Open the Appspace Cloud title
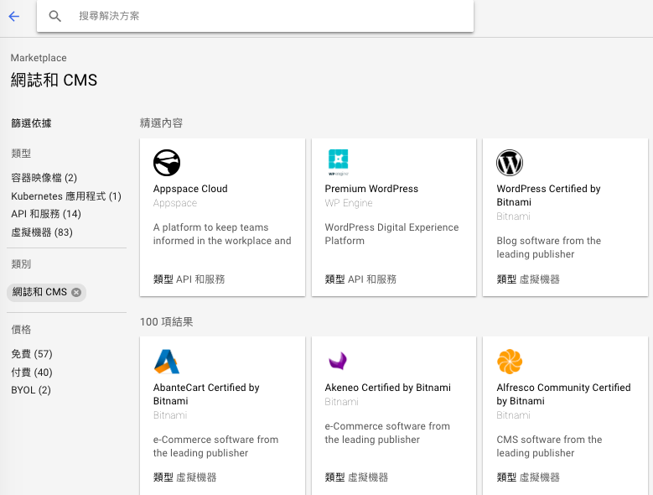653x495 pixels. coord(190,189)
